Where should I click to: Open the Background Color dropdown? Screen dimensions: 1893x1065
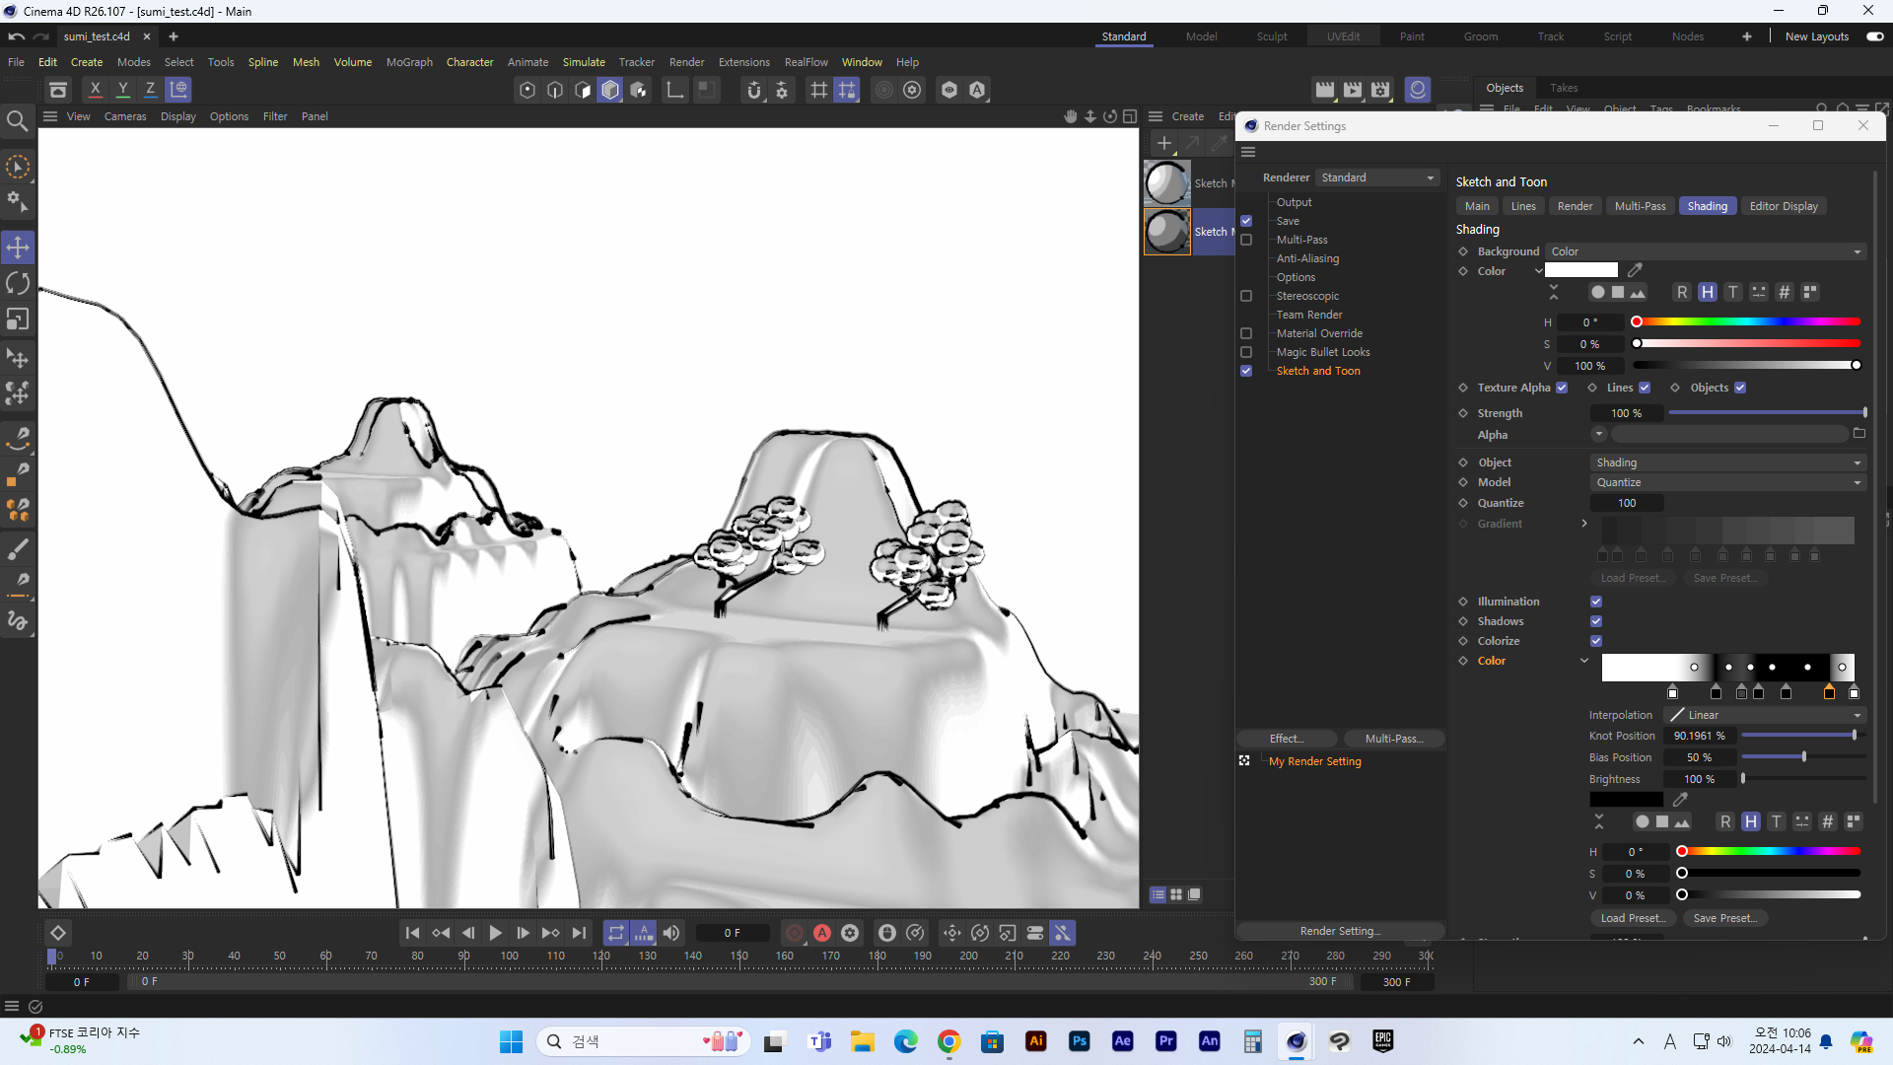(x=1706, y=251)
